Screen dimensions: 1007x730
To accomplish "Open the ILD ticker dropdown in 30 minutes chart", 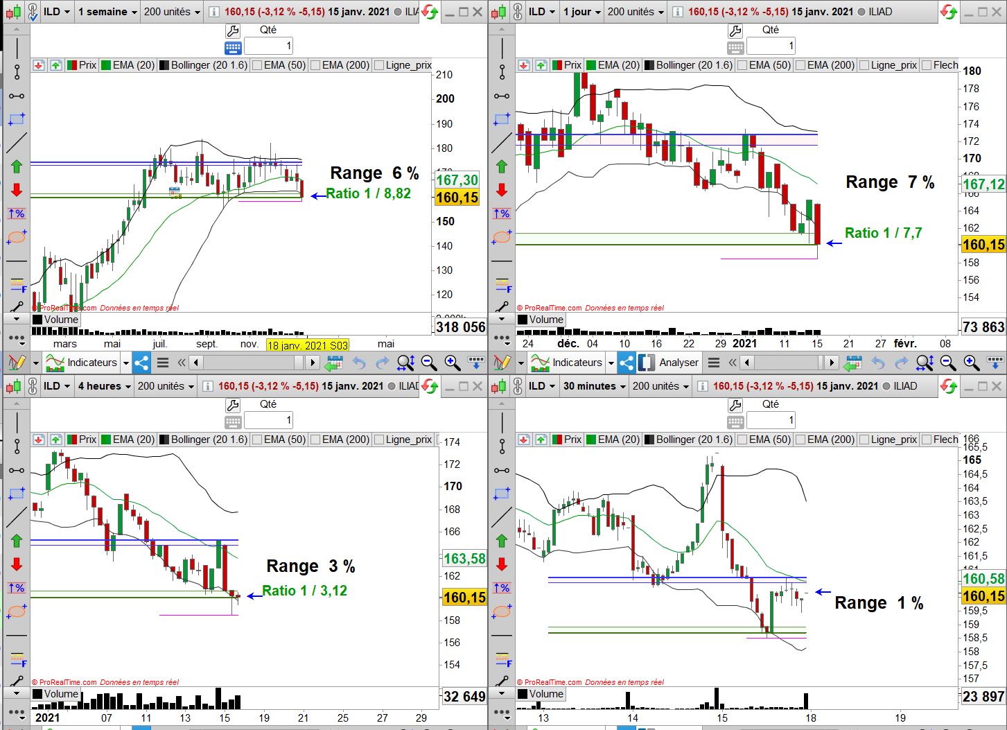I will click(x=542, y=386).
